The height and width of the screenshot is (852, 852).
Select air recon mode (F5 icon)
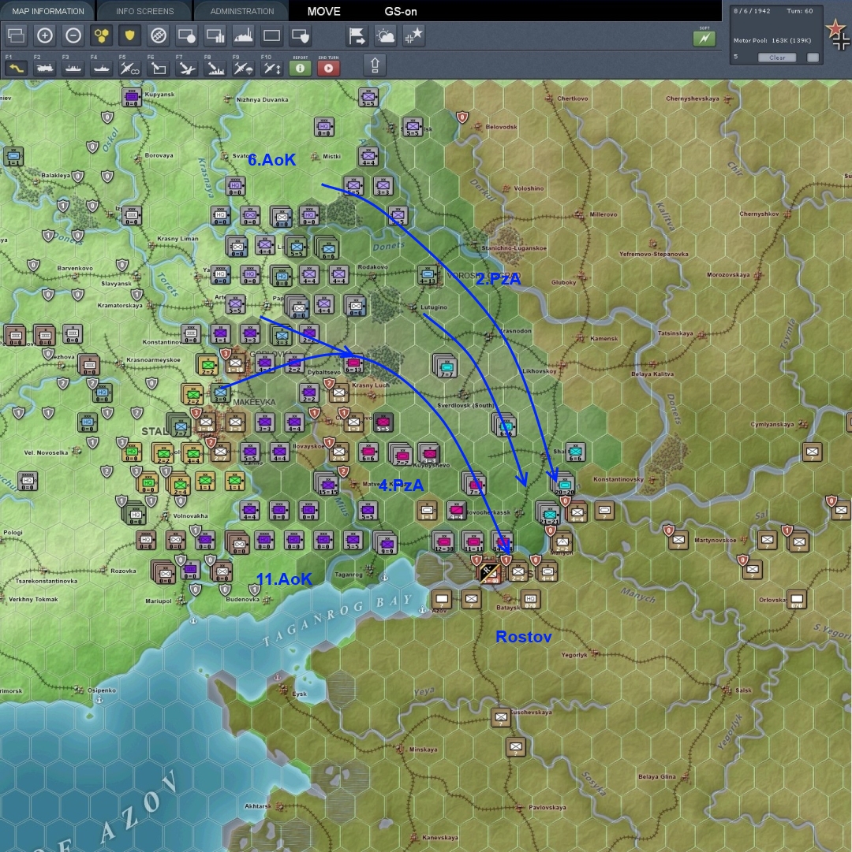[x=130, y=69]
